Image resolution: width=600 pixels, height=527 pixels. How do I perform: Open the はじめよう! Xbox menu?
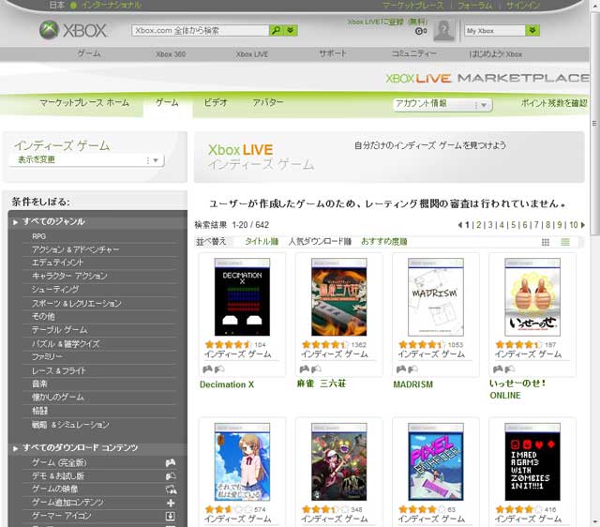point(496,54)
